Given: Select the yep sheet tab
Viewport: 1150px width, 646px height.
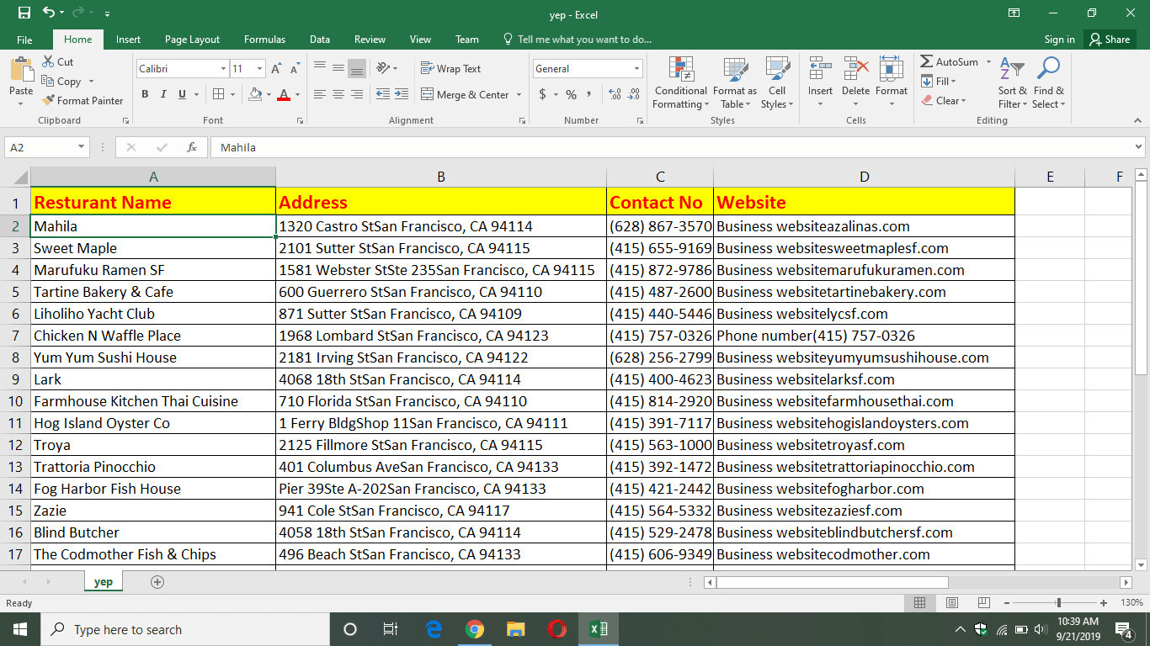Looking at the screenshot, I should (104, 582).
